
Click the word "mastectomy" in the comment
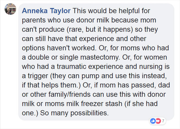[x=100, y=57]
